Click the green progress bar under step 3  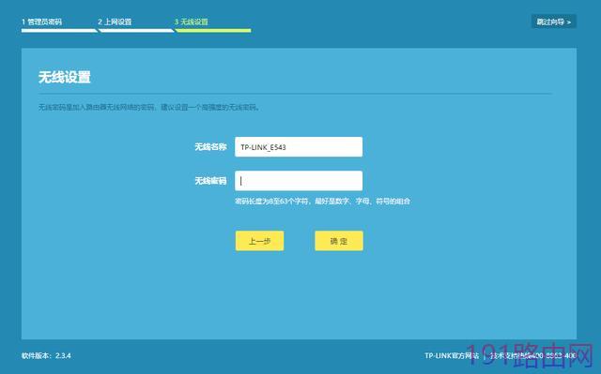point(213,31)
